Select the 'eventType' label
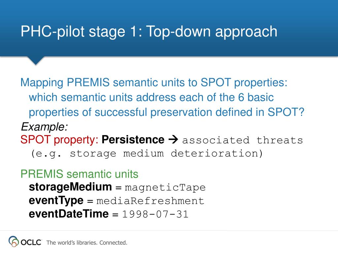 tap(56, 201)
